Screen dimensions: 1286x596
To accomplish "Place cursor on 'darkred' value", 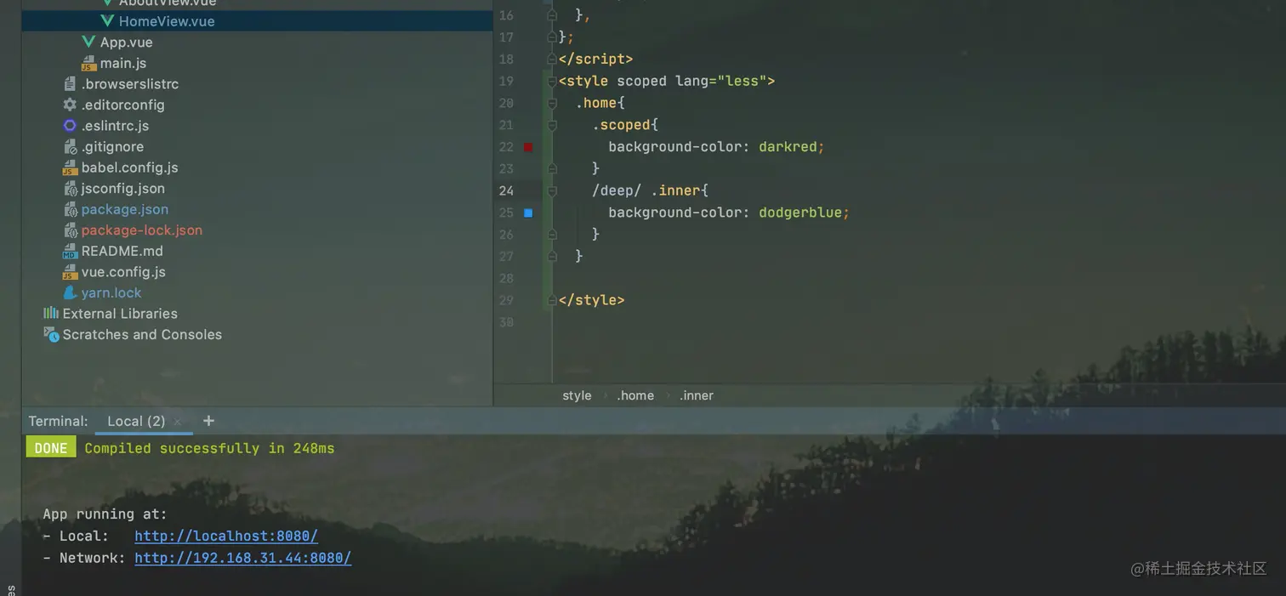I will coord(788,147).
